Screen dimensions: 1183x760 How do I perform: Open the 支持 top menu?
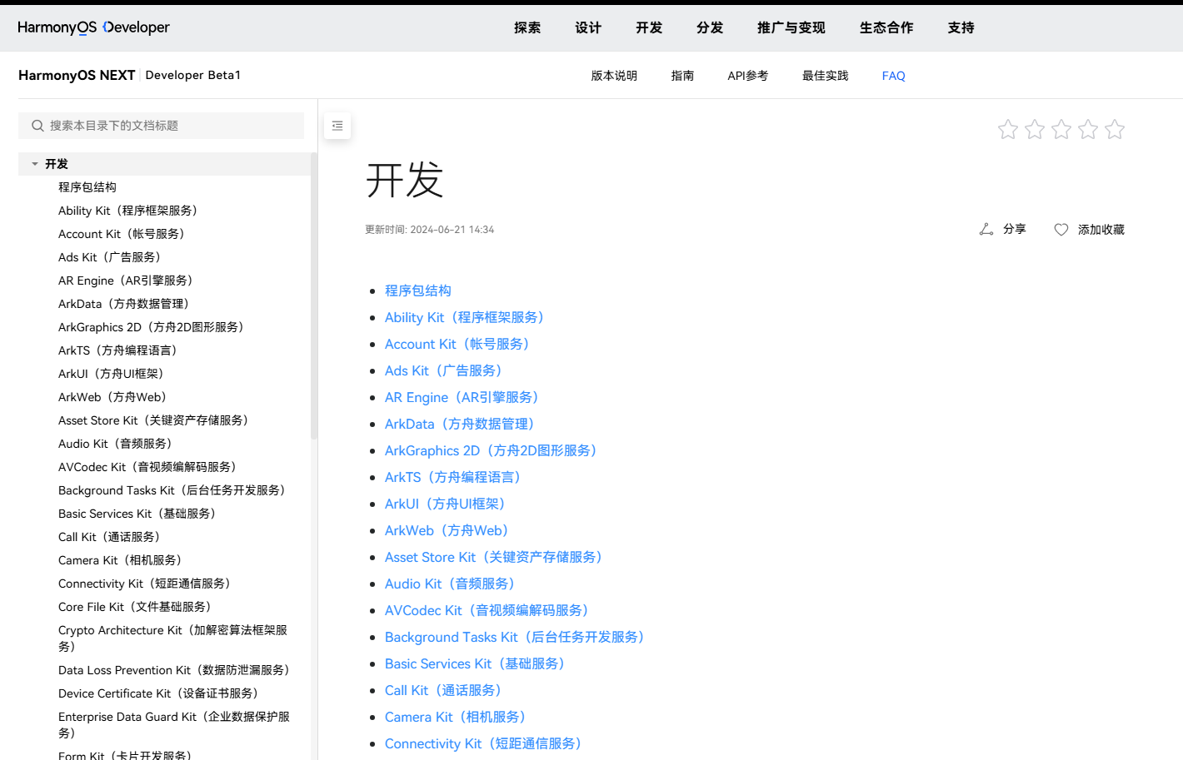click(x=961, y=27)
